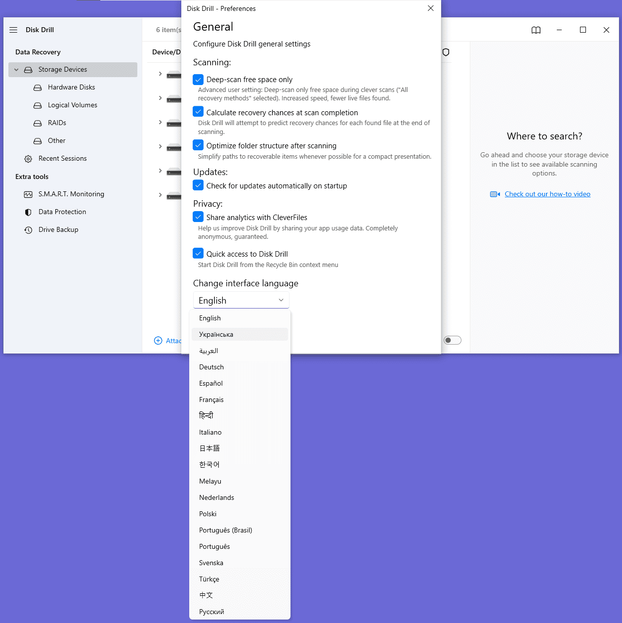Select Русский in language list
Screen dimensions: 622x623
(x=240, y=612)
